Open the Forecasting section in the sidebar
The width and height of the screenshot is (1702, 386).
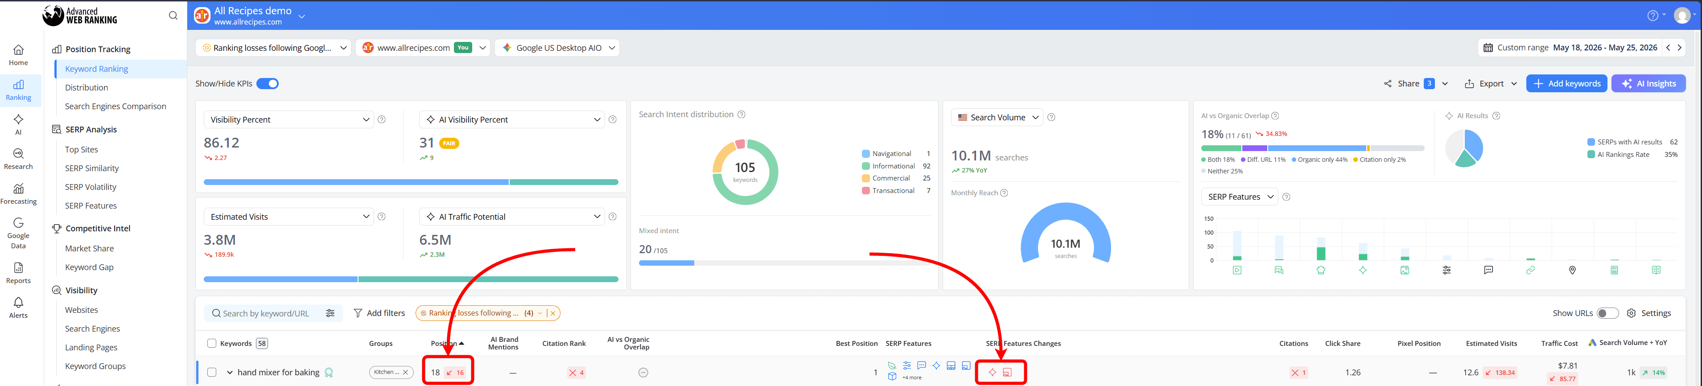pos(18,194)
